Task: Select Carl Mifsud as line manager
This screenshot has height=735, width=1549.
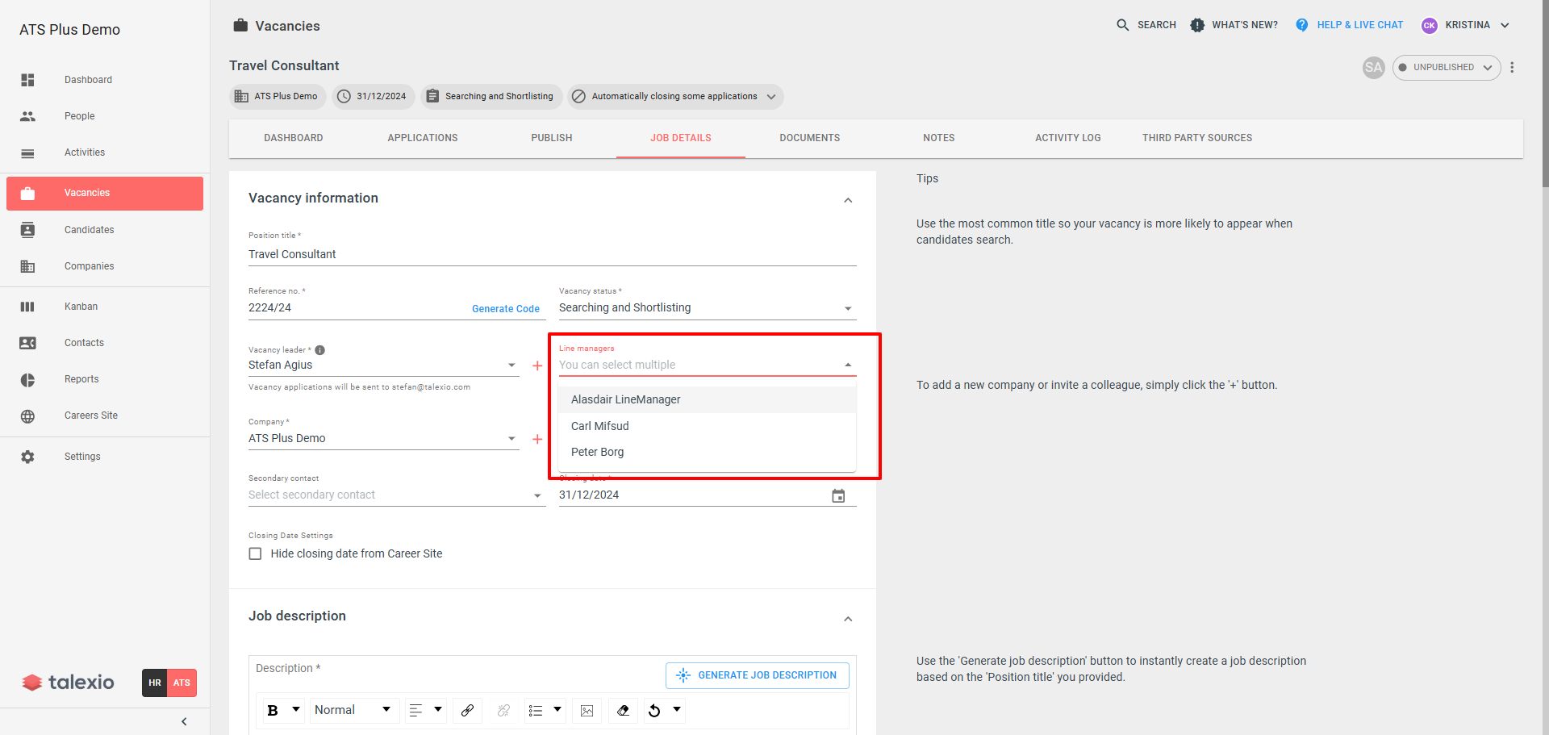Action: click(x=708, y=426)
